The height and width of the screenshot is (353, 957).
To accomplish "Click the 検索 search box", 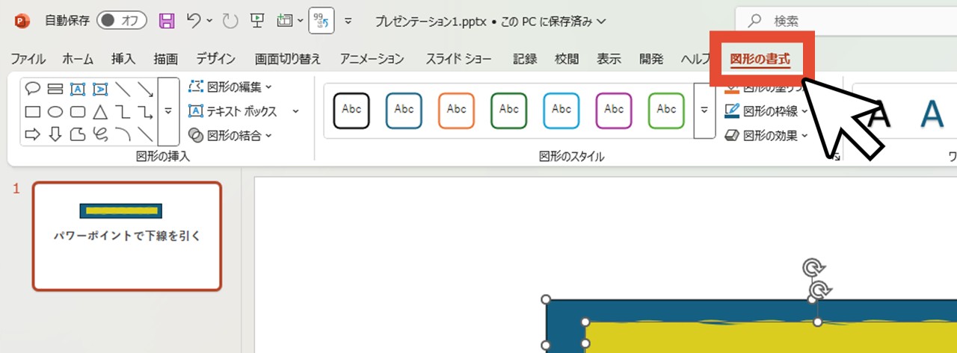I will tap(846, 21).
